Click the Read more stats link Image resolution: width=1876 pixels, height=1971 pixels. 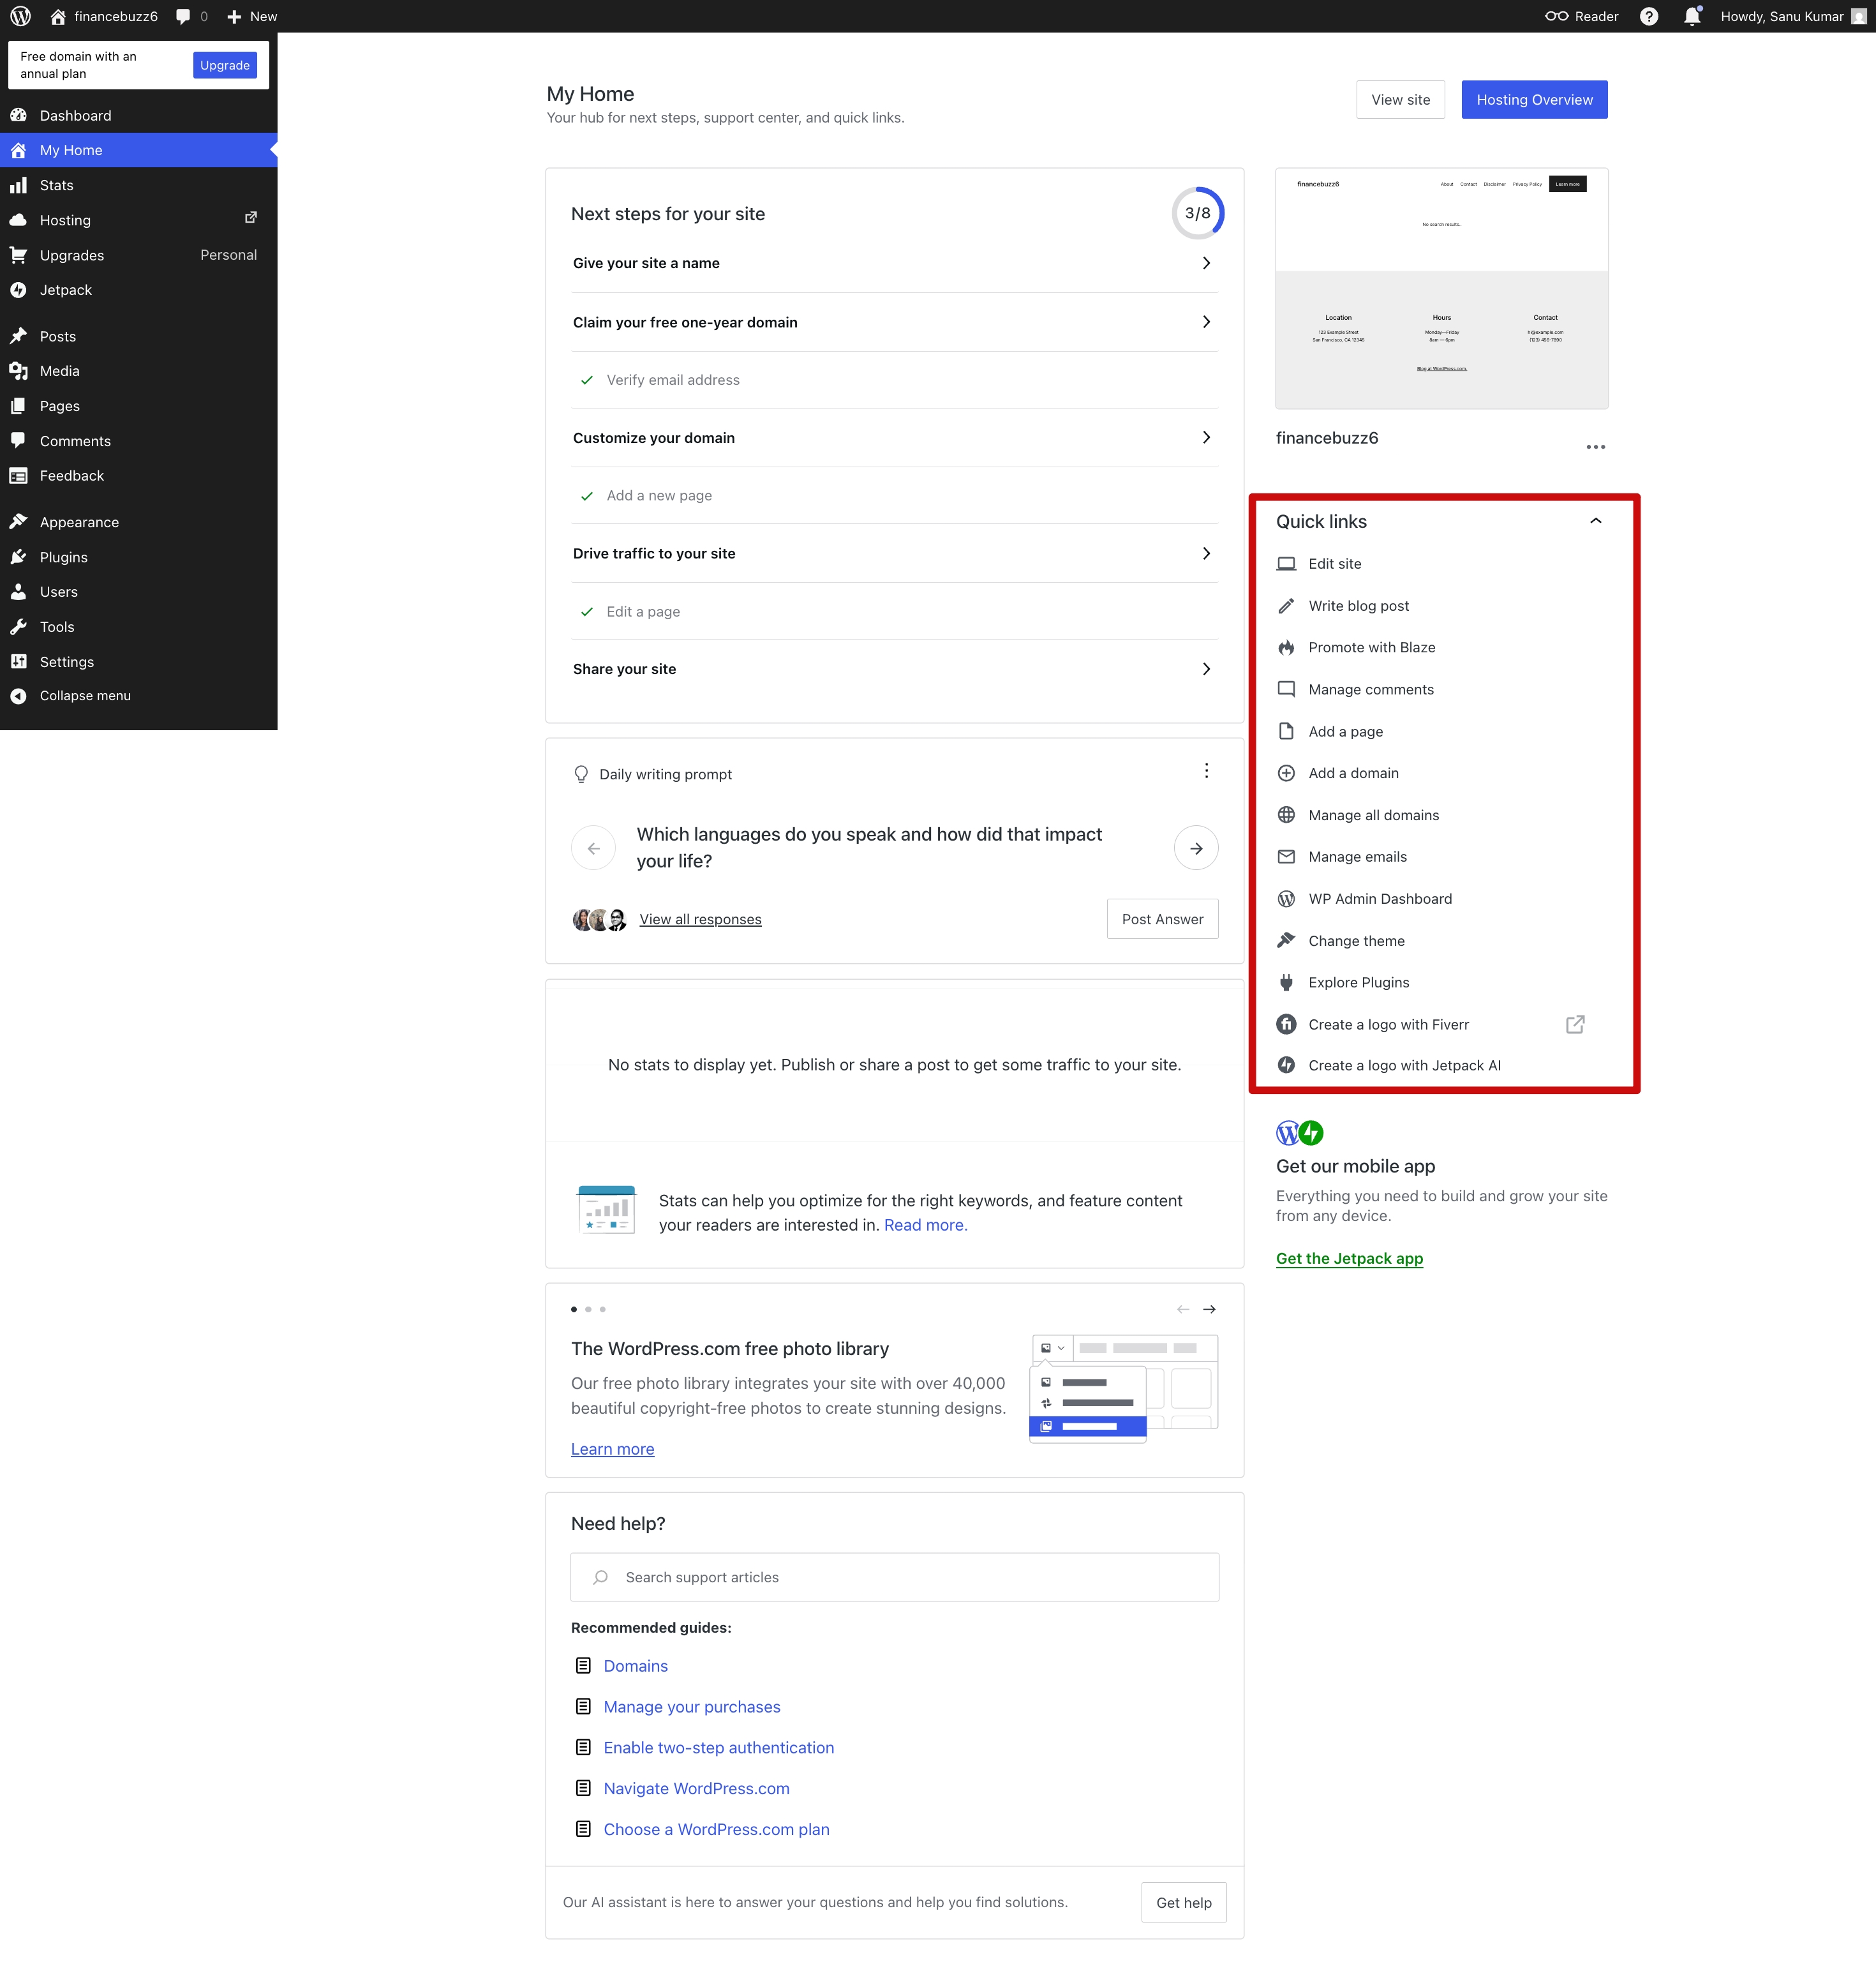click(925, 1225)
